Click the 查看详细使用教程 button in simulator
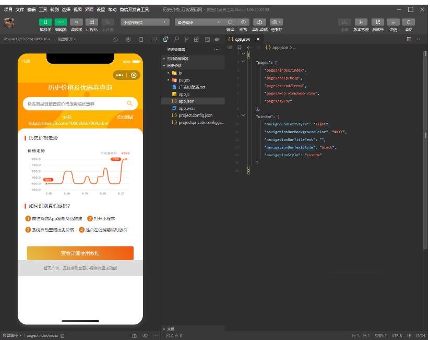The width and height of the screenshot is (430, 340). point(80,253)
